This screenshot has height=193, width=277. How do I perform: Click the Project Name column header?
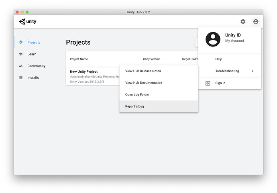(x=79, y=59)
